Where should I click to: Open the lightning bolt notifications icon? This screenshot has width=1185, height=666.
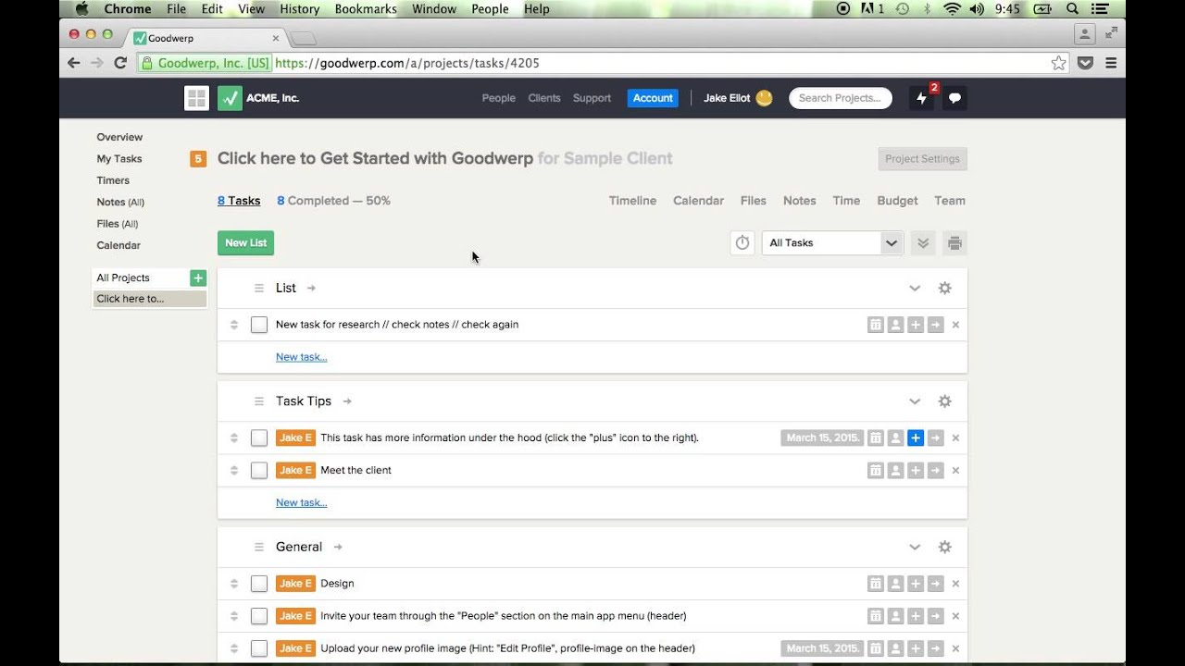[921, 98]
